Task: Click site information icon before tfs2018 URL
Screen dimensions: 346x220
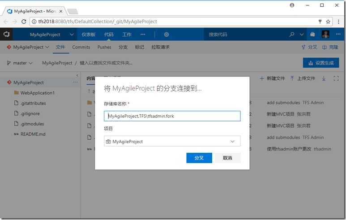Action: pos(34,22)
